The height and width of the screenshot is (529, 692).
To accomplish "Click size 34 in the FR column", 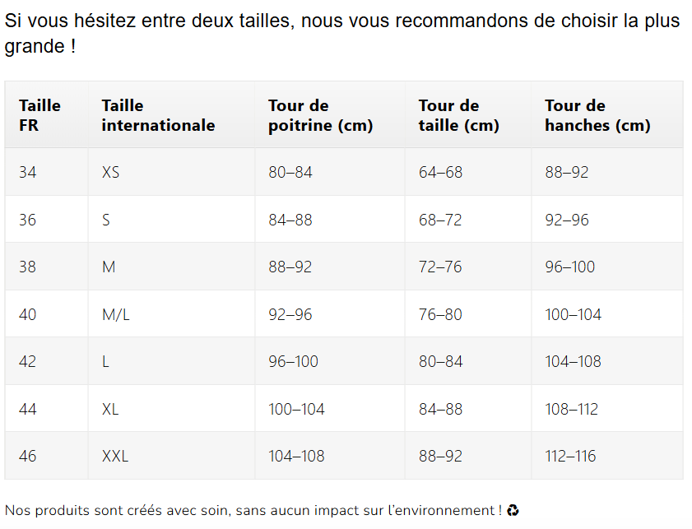I will (x=28, y=173).
